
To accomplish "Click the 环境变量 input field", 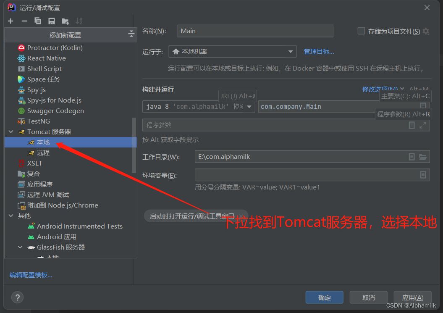I will coord(312,175).
